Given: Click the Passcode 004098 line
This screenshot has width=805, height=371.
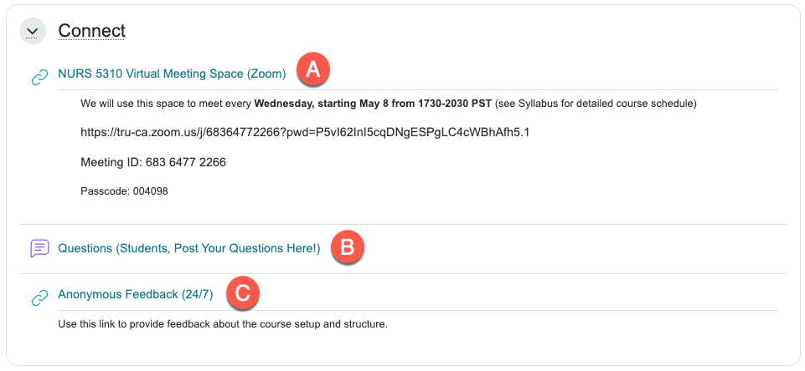Looking at the screenshot, I should coord(124,191).
